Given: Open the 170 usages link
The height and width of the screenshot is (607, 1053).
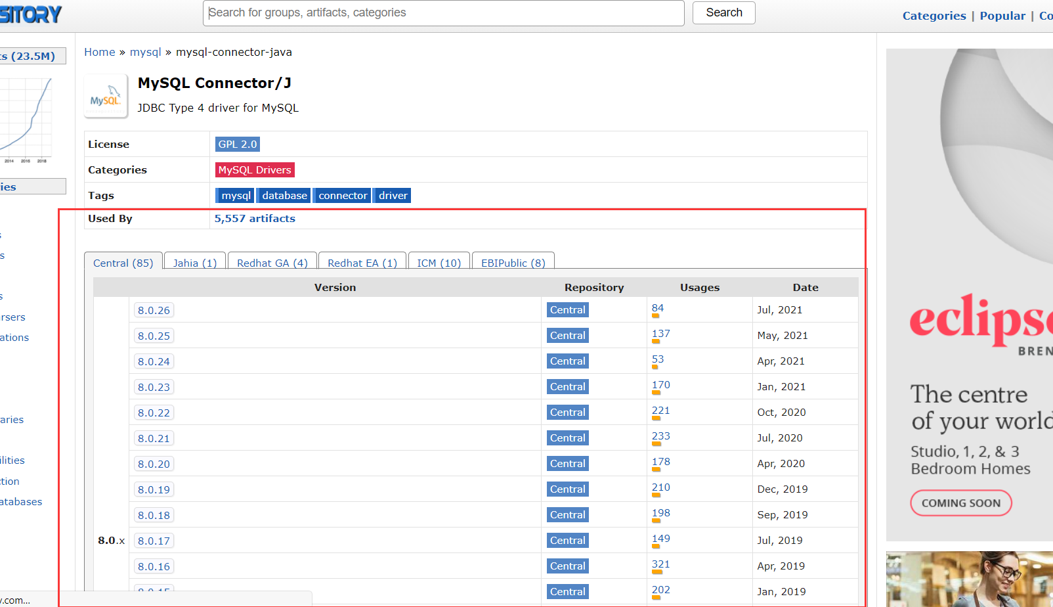Looking at the screenshot, I should pyautogui.click(x=661, y=385).
